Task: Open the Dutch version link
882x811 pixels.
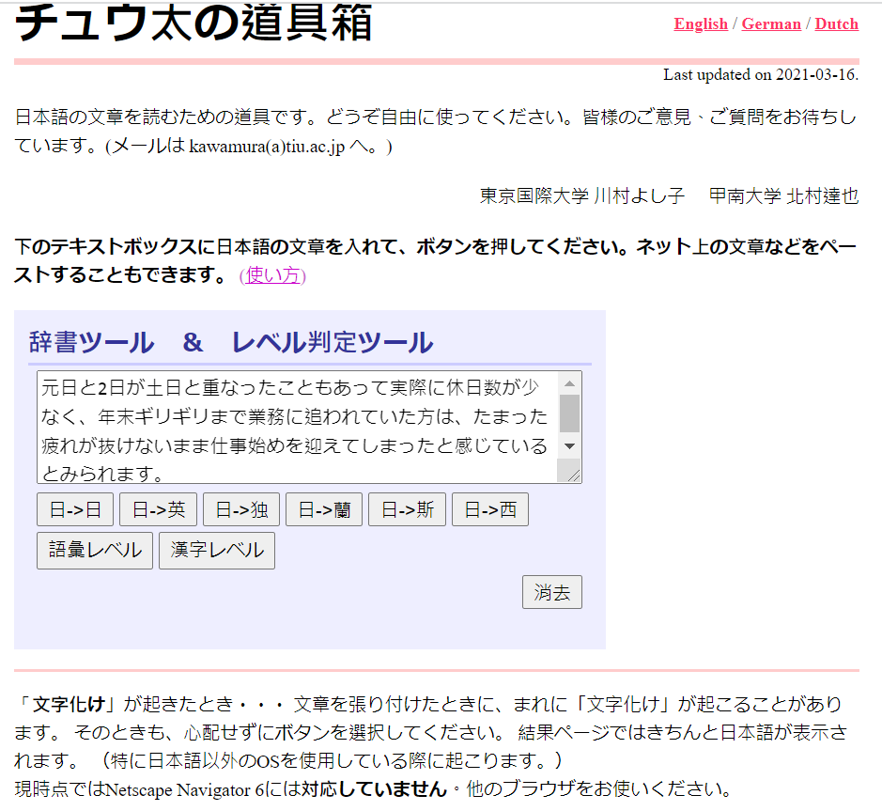Action: tap(836, 23)
